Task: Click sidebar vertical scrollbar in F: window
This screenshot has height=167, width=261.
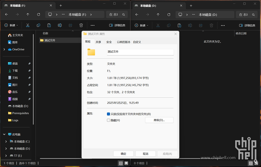Action: point(33,80)
